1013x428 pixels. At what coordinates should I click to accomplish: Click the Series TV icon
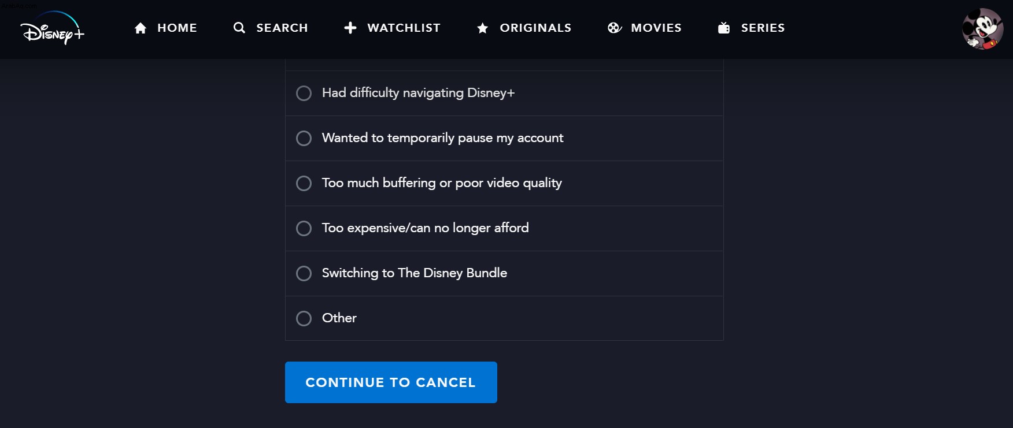coord(724,28)
